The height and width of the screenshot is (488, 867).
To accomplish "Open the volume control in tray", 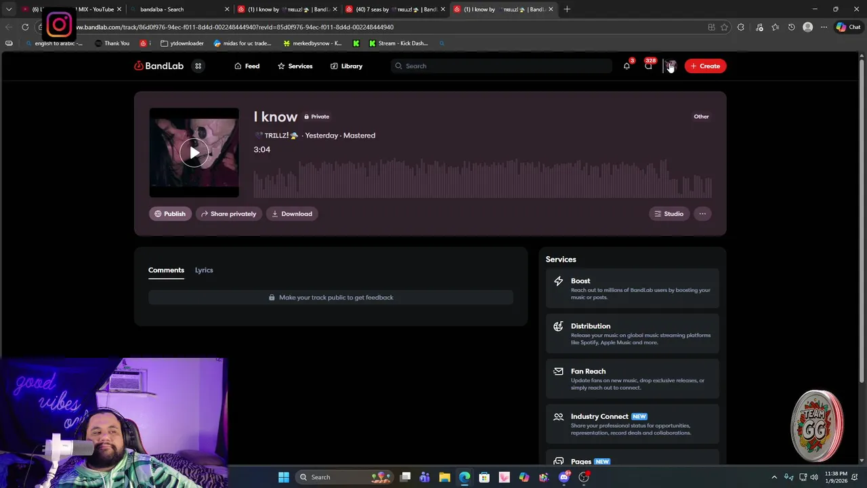I will point(814,477).
